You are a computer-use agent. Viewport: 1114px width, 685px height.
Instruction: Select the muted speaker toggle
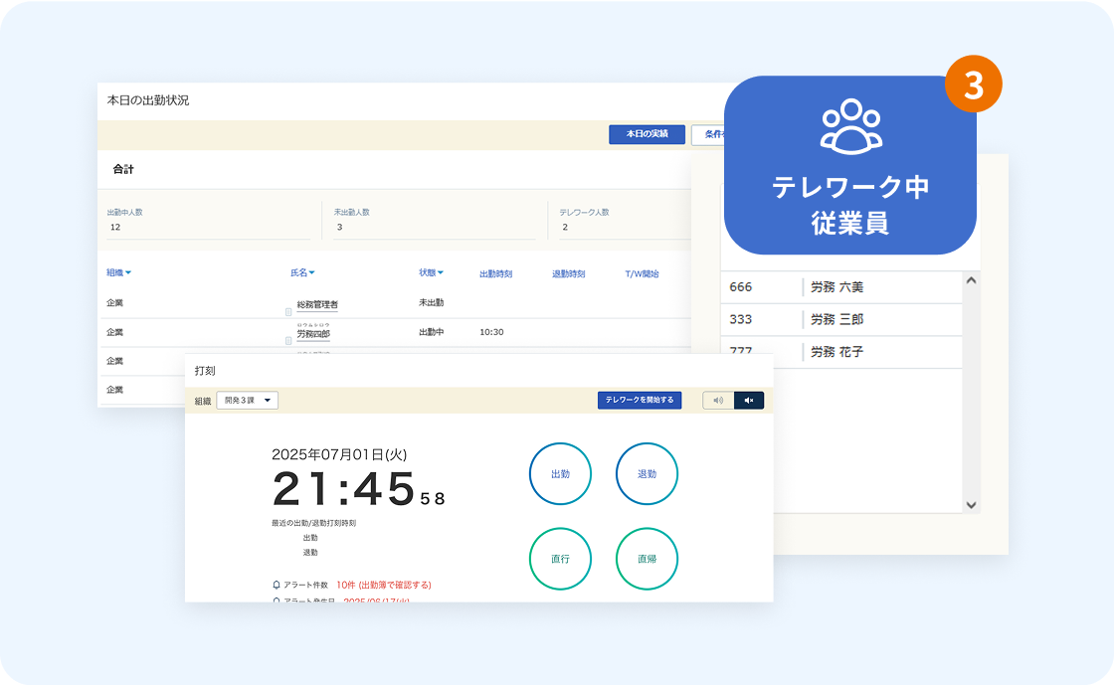point(749,401)
